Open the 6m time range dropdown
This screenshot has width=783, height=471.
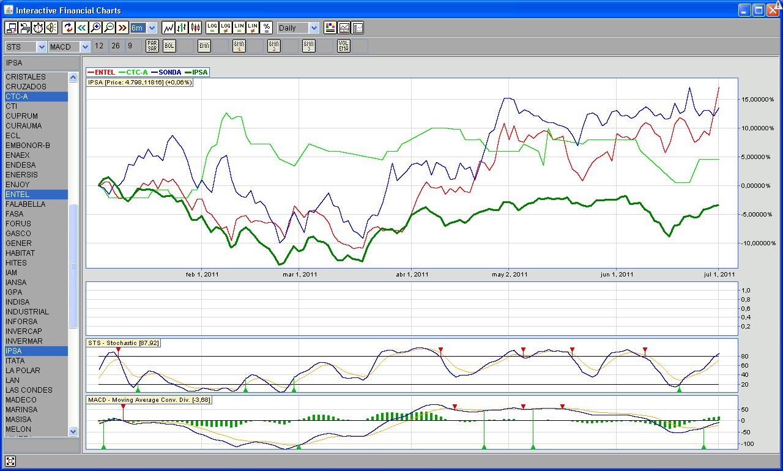click(x=152, y=28)
